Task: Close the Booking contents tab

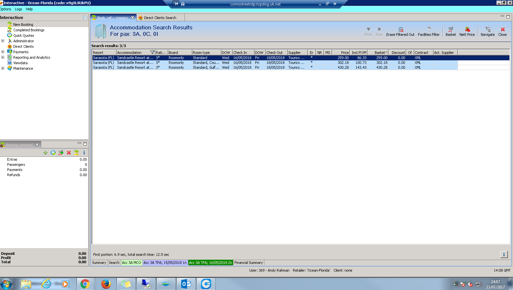Action: click(x=37, y=145)
